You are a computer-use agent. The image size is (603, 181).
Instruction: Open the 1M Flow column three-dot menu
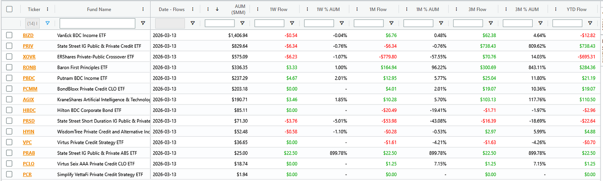coord(357,9)
